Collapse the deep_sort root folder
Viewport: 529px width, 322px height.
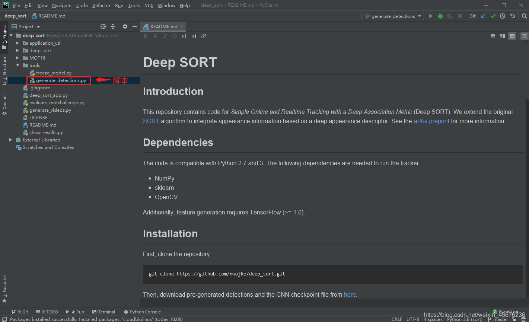pyautogui.click(x=11, y=35)
